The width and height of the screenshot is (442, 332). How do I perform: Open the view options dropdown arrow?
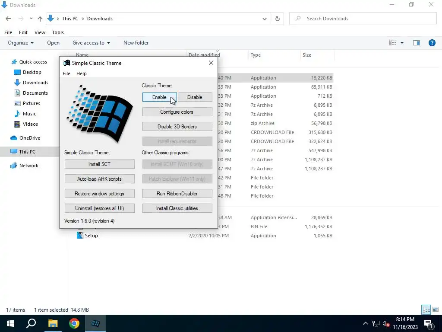[x=402, y=43]
